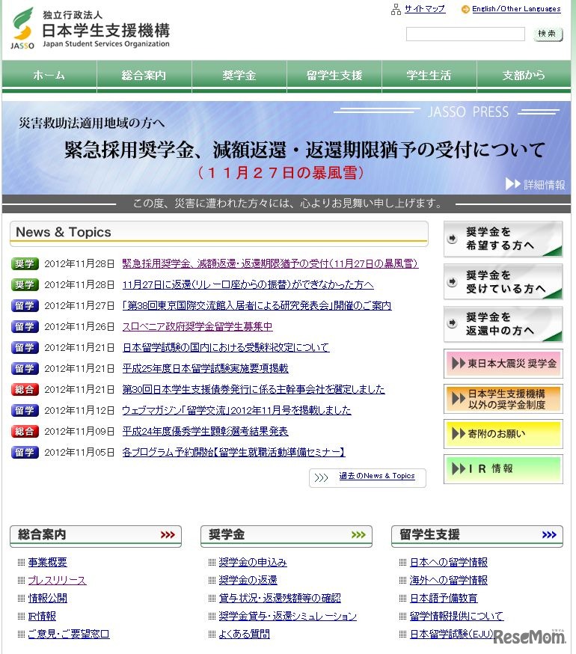
Task: Click the pink 東日本大震災 奨学金 banner
Action: [503, 363]
